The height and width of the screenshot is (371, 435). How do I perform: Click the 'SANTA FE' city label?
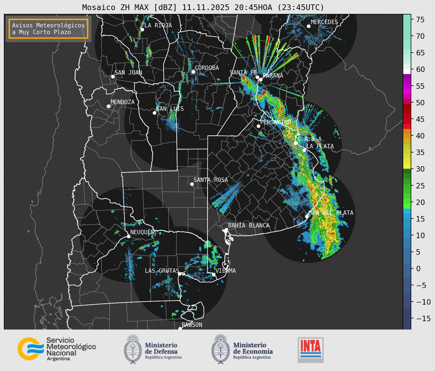coord(243,72)
